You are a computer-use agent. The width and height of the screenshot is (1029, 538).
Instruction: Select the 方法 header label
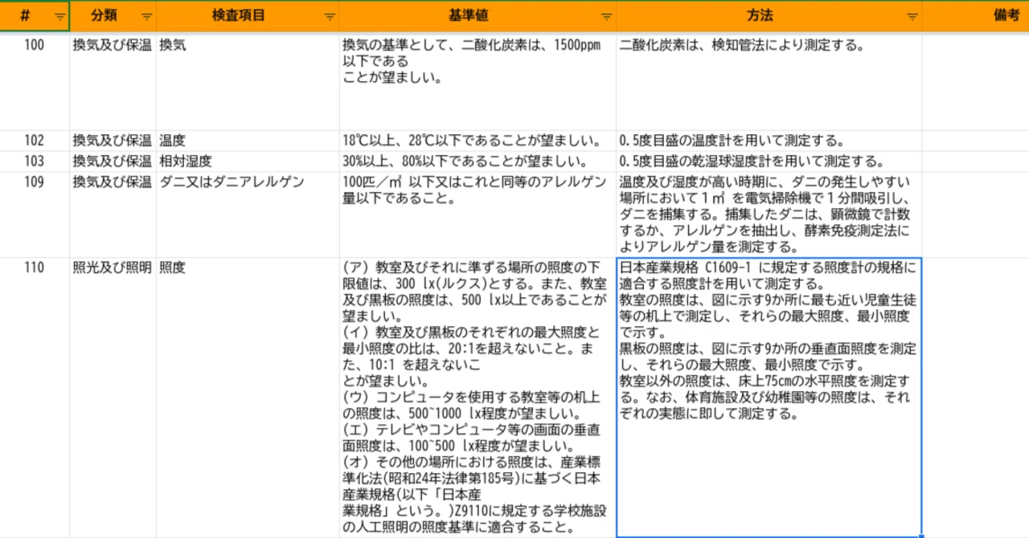760,16
